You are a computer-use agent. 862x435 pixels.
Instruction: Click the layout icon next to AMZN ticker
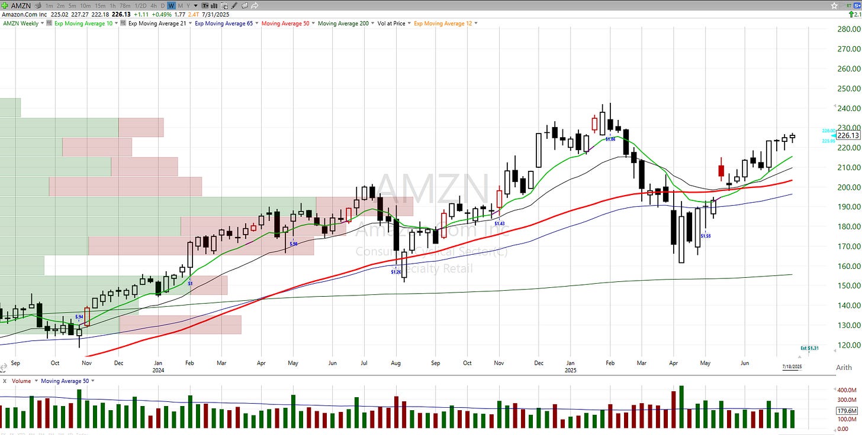pos(38,6)
